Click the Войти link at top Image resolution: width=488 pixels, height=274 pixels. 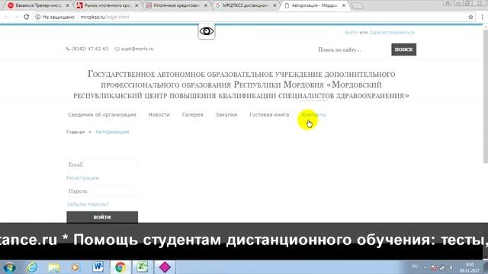pyautogui.click(x=352, y=32)
